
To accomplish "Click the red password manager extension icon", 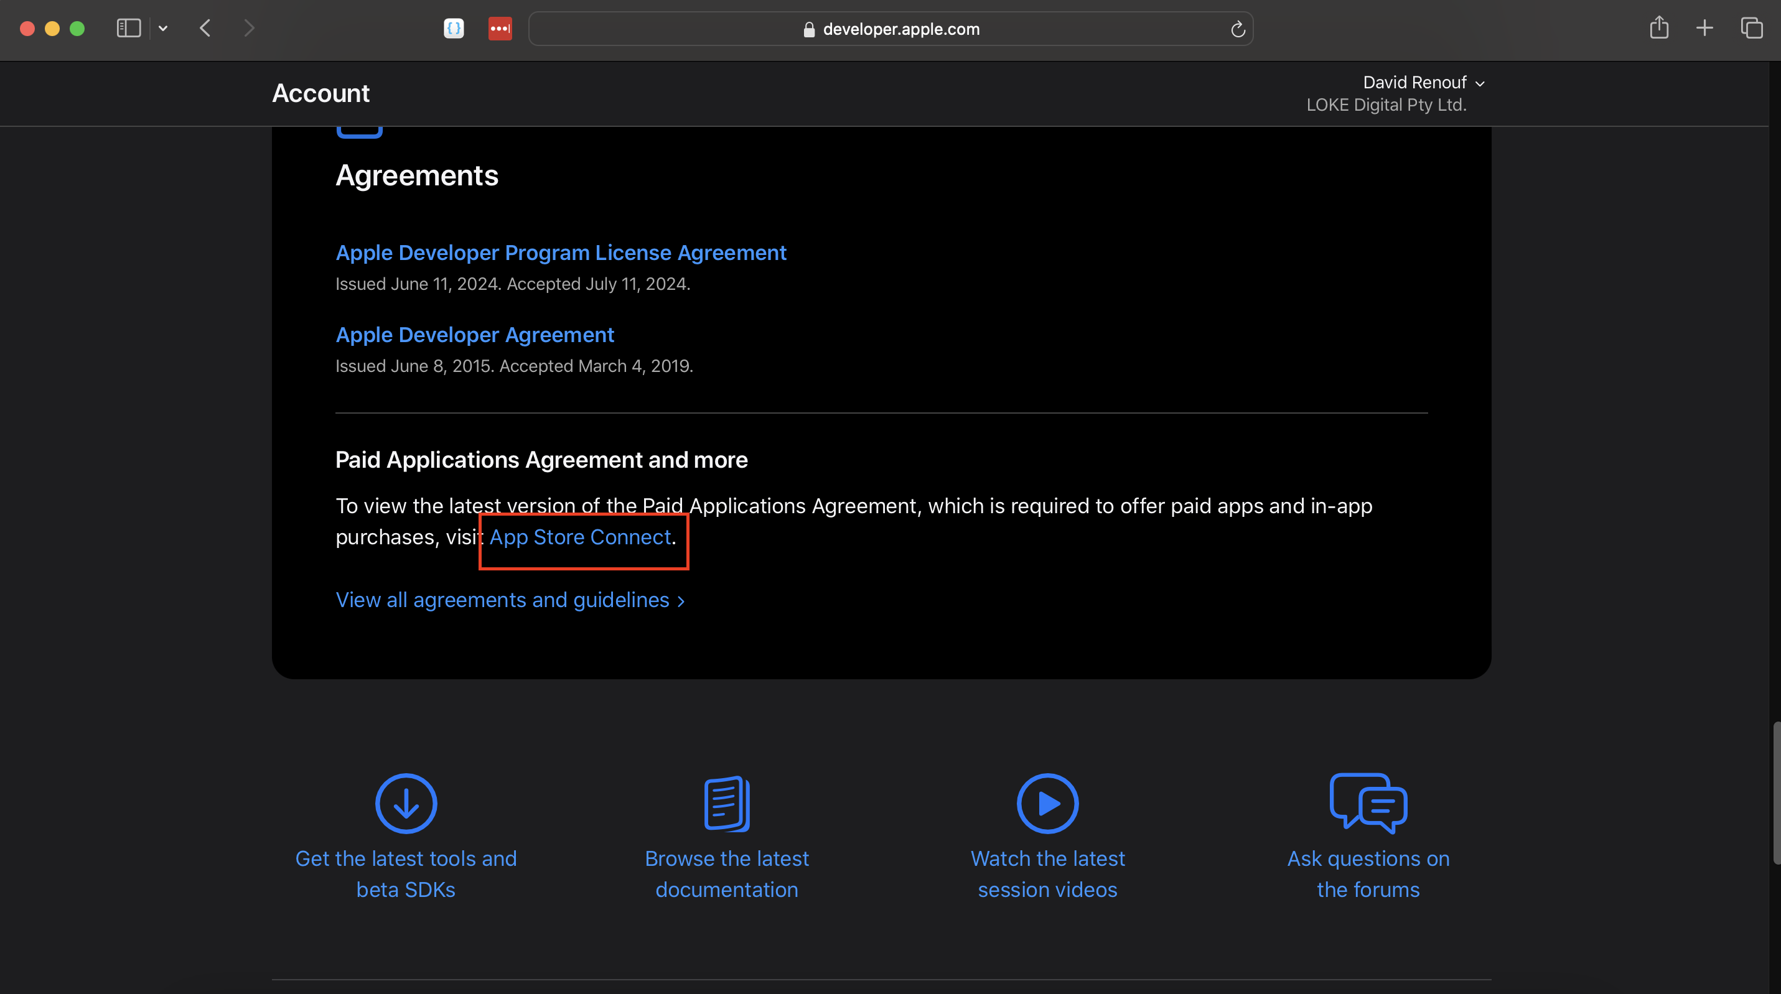I will click(500, 29).
